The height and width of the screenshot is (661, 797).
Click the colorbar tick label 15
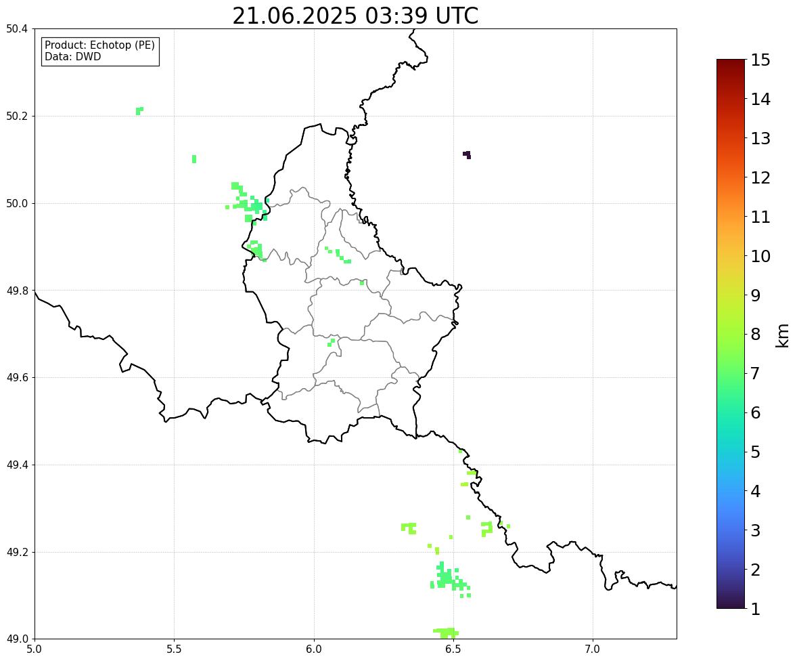tap(760, 60)
